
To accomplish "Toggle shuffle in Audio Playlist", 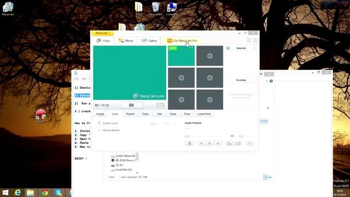I will [x=238, y=143].
